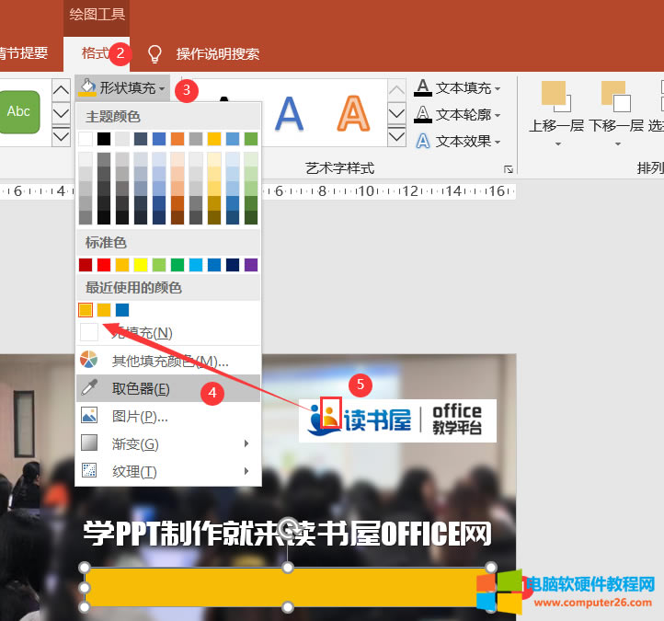Screen dimensions: 664x621
Task: Click the Tell Me search box (操作说明搜索)
Action: tap(217, 53)
